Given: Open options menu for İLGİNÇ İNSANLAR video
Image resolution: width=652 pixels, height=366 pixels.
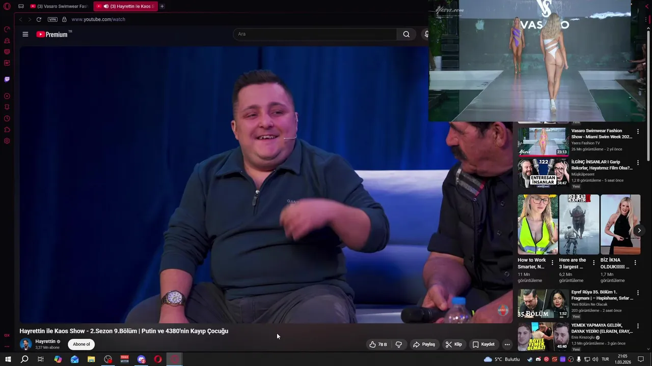Looking at the screenshot, I should 638,163.
